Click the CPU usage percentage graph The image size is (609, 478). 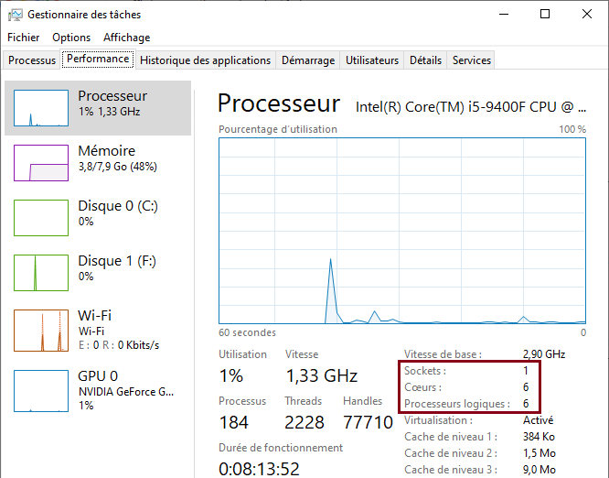(402, 231)
